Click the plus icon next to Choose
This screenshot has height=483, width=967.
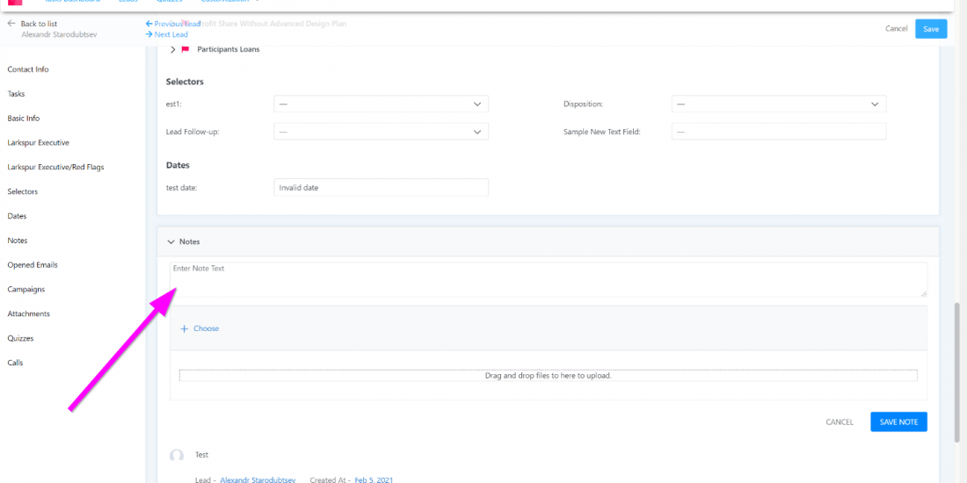(x=185, y=328)
